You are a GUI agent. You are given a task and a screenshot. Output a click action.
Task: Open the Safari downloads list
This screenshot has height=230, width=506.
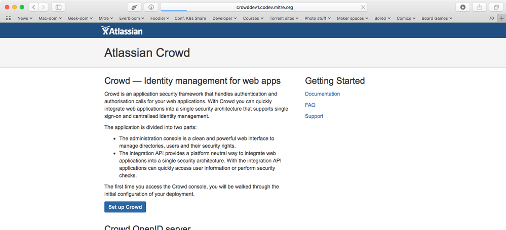pos(463,7)
